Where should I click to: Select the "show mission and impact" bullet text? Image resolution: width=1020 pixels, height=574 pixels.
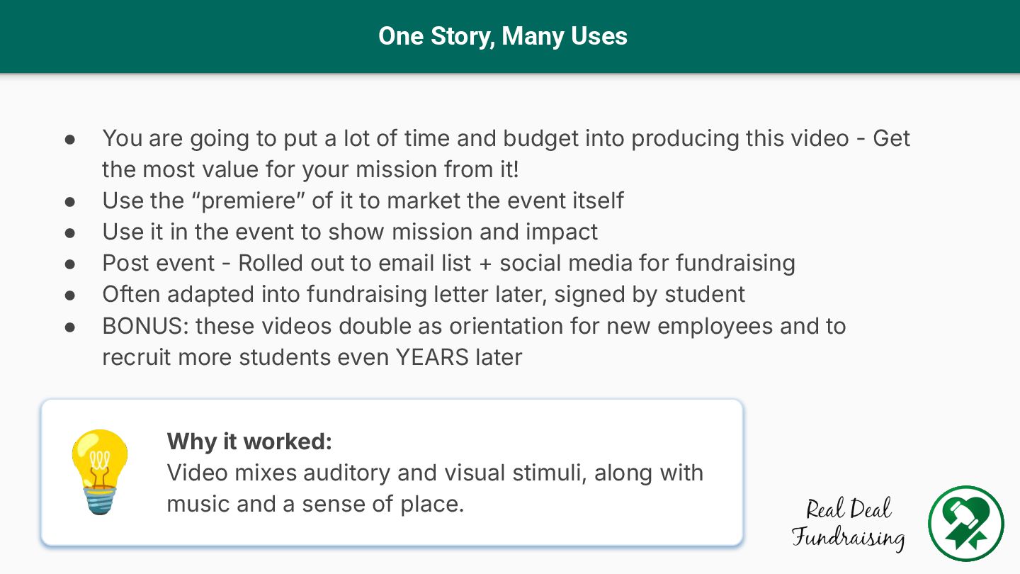coord(350,232)
